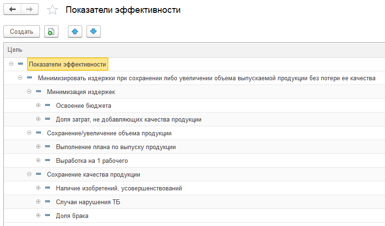Expand the Доля брака node
This screenshot has height=226, width=385.
click(x=38, y=215)
